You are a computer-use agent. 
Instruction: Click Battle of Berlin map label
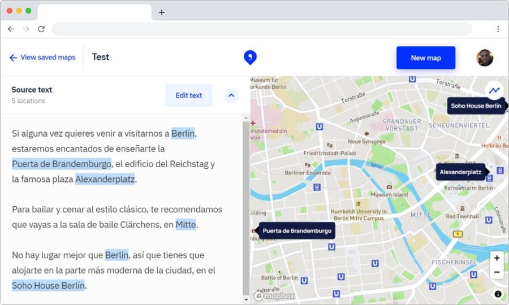[x=279, y=278]
